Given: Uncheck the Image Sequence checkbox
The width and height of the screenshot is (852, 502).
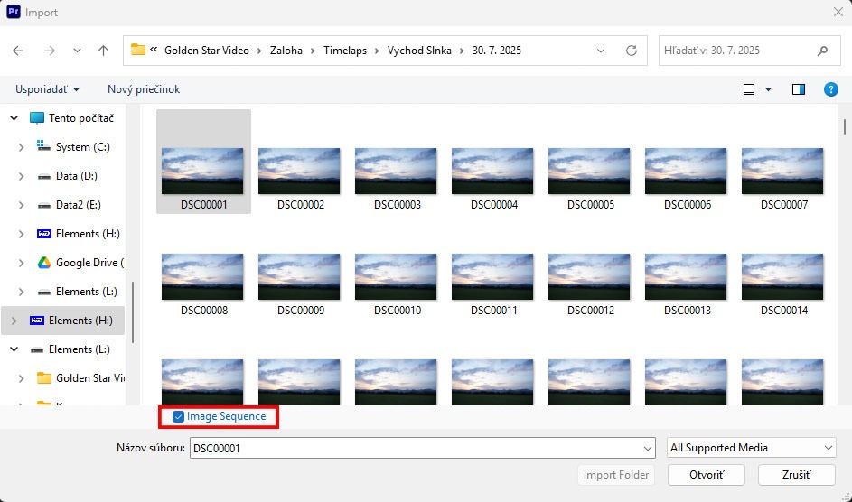Looking at the screenshot, I should pos(179,417).
